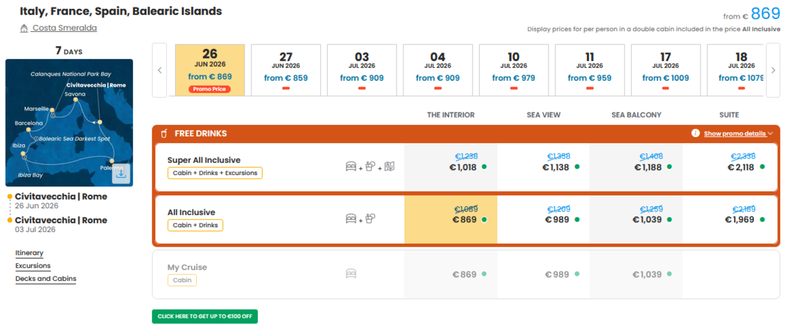
Task: Select the 11 Jul 2026 departure date
Action: pos(590,70)
